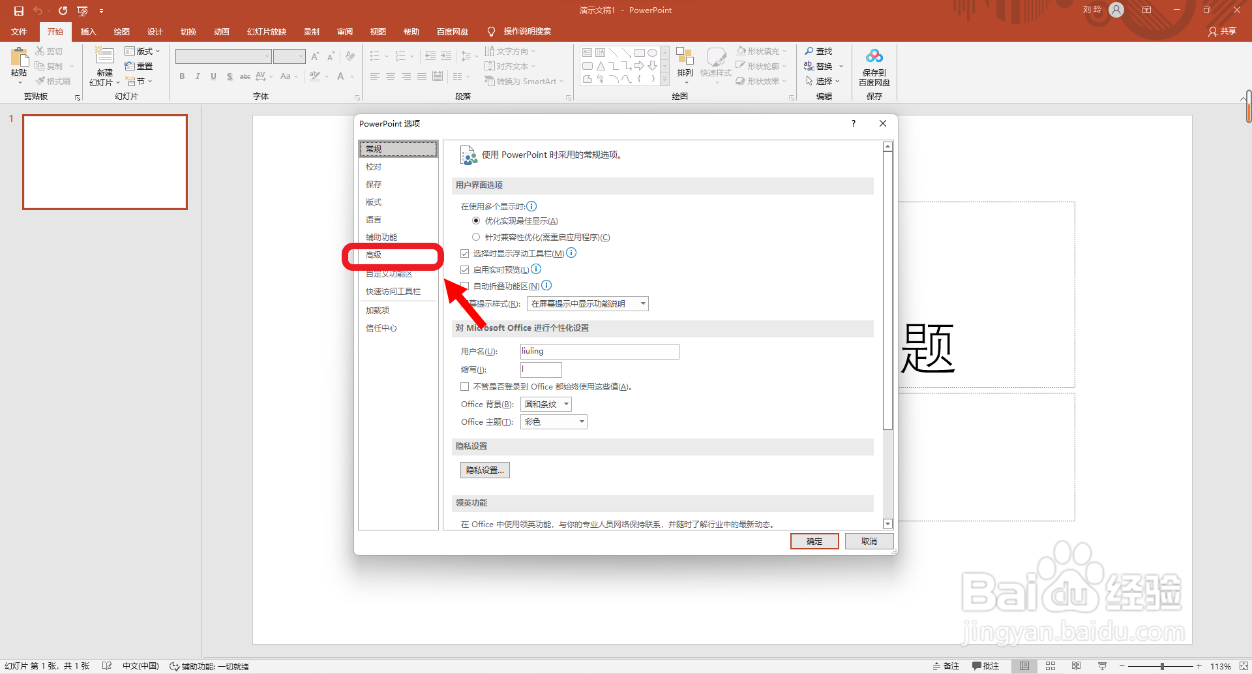Click info icon next to live preview option

(x=536, y=269)
